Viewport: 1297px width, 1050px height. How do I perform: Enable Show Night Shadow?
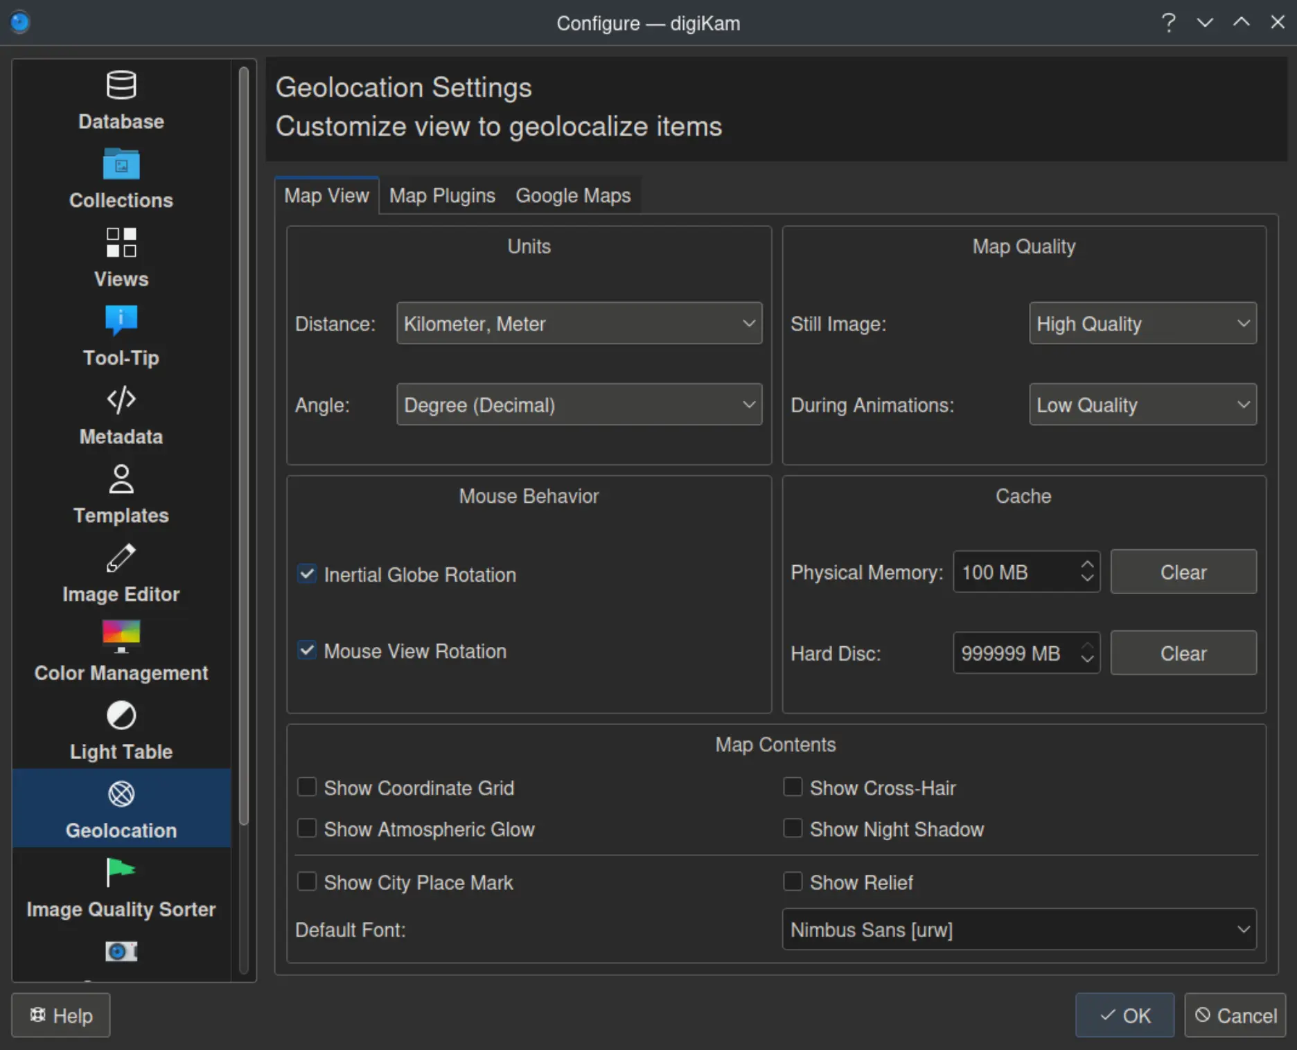[793, 828]
